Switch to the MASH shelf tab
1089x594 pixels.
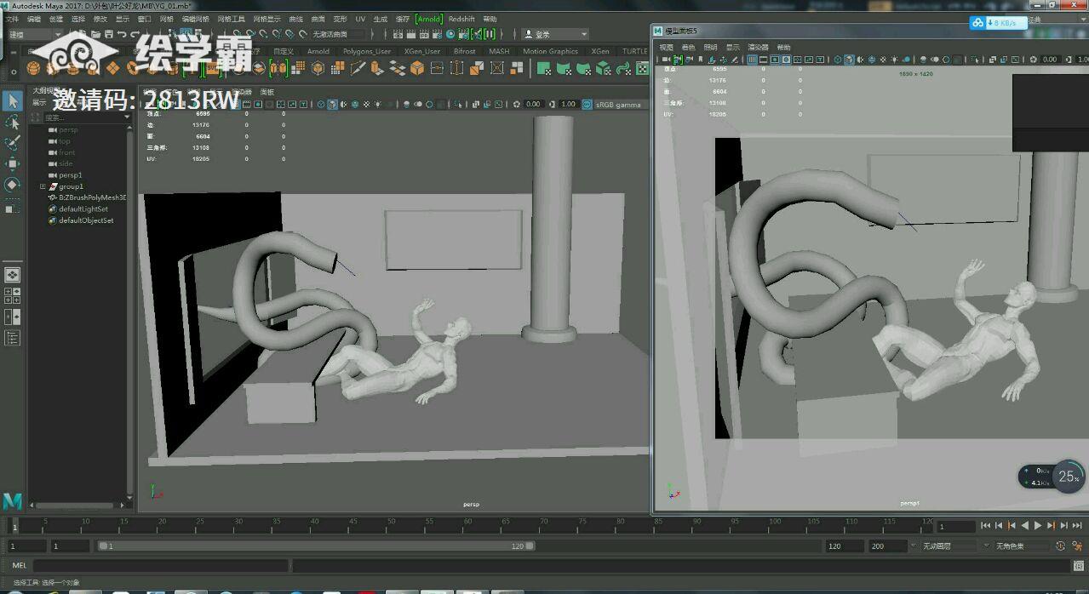pos(499,51)
